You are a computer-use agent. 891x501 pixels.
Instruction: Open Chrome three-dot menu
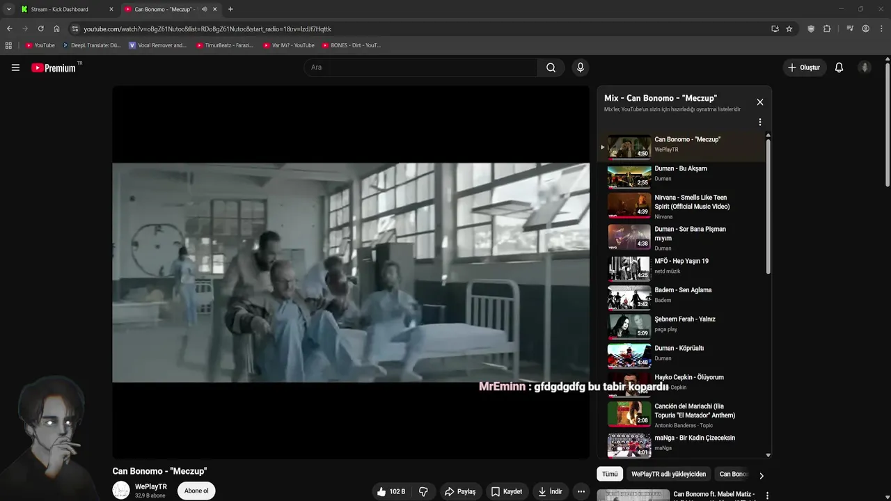882,29
